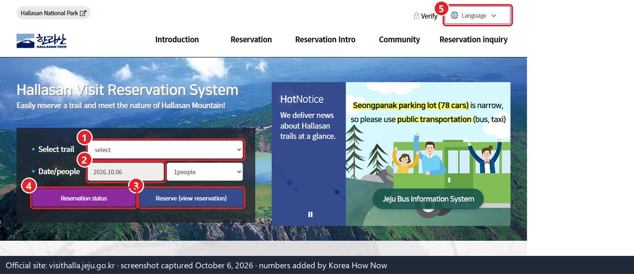Click the Verify link text
The width and height of the screenshot is (634, 274).
[x=429, y=16]
